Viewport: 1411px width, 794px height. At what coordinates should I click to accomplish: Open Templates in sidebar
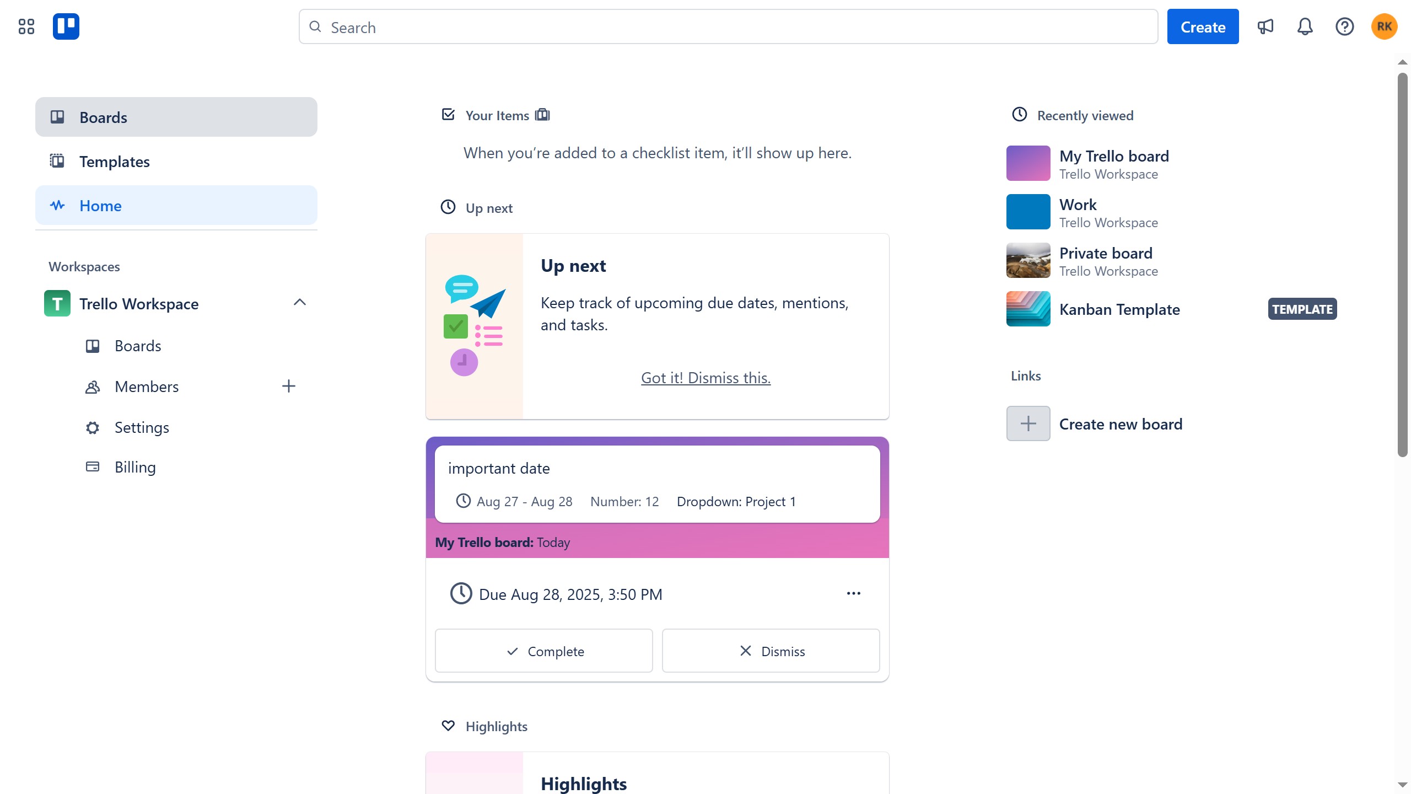176,161
